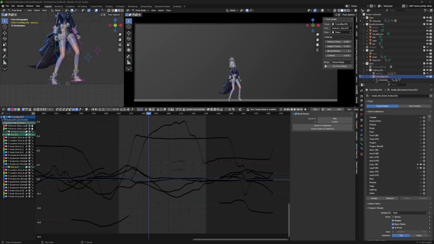Switch to the Animation workspace tab
This screenshot has height=244, width=434.
(x=120, y=7)
